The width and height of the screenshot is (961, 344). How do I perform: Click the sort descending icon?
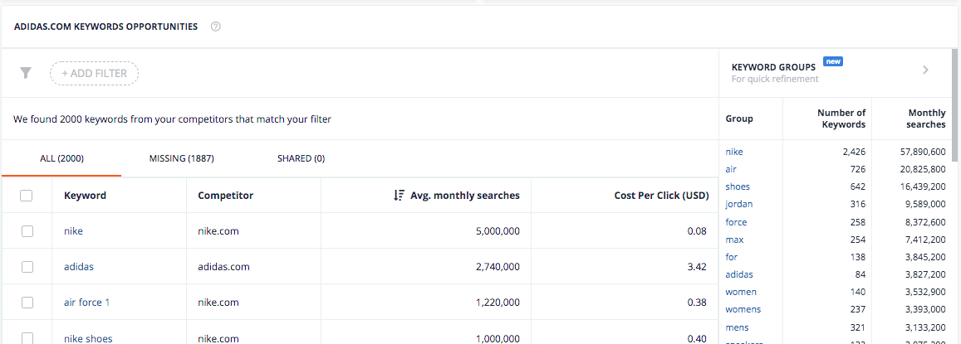pyautogui.click(x=399, y=196)
